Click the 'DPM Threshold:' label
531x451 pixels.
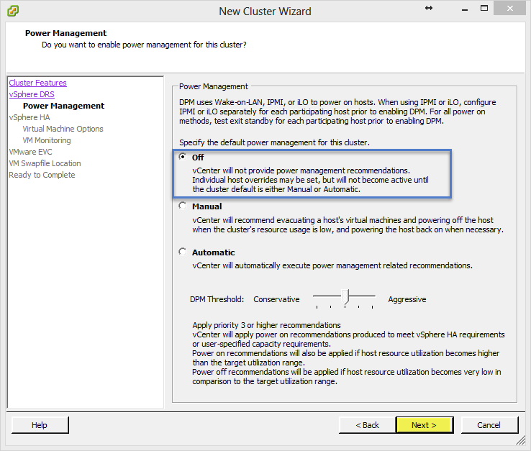point(217,299)
